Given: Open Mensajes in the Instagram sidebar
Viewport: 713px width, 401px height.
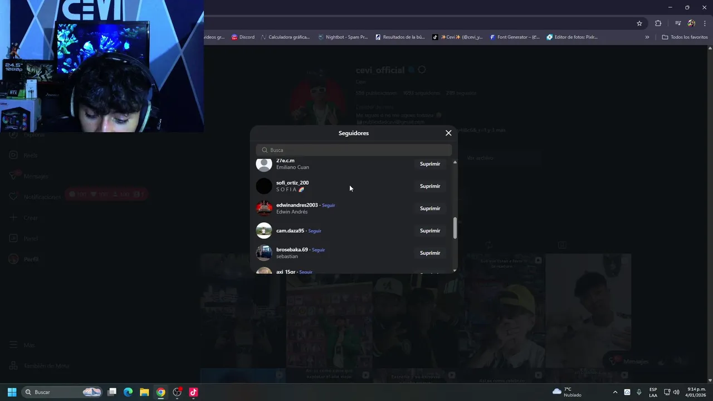Looking at the screenshot, I should 30,176.
